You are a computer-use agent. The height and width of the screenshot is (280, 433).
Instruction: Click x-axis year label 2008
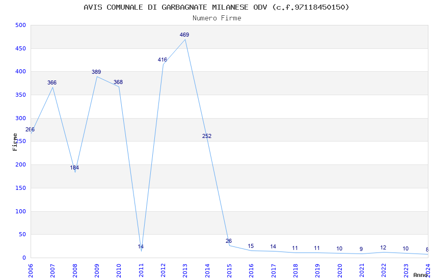(75, 271)
